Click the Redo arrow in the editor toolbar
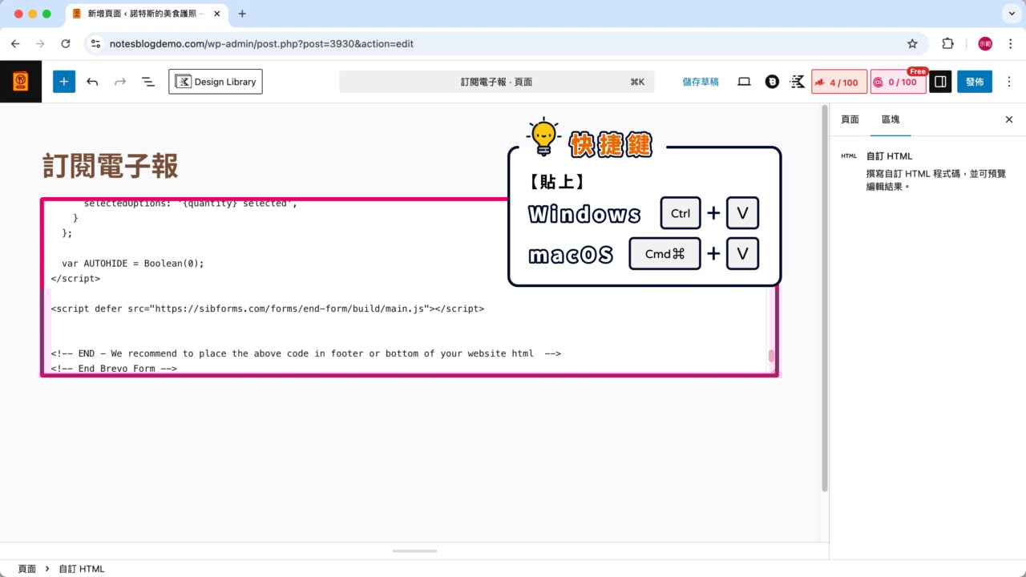Image resolution: width=1026 pixels, height=577 pixels. tap(119, 81)
